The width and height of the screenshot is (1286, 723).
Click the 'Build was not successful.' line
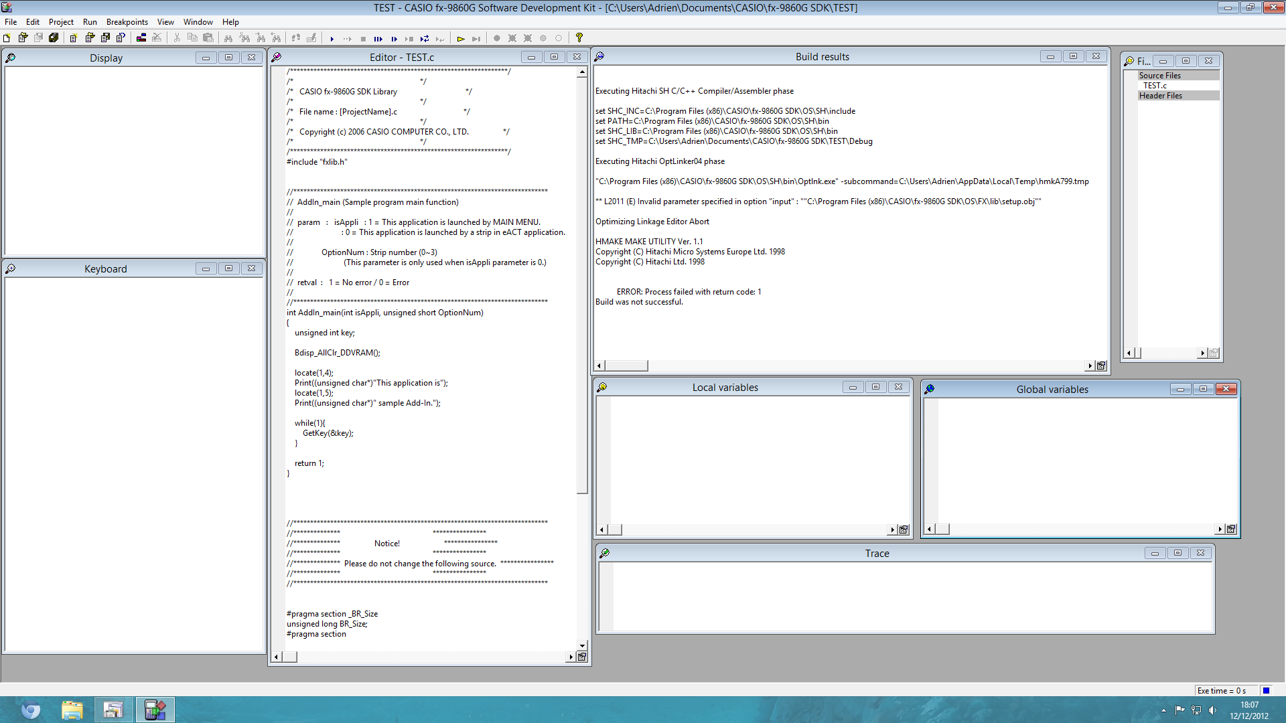coord(639,302)
